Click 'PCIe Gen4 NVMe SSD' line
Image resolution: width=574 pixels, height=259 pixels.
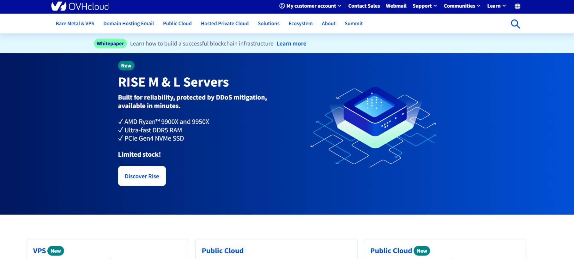pos(151,138)
